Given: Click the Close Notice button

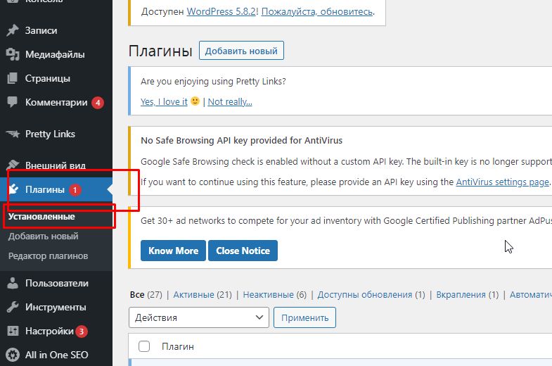Looking at the screenshot, I should [243, 251].
